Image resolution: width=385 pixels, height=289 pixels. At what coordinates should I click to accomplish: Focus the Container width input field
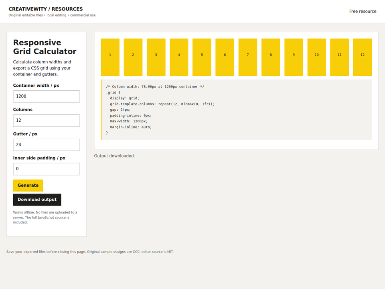(47, 96)
